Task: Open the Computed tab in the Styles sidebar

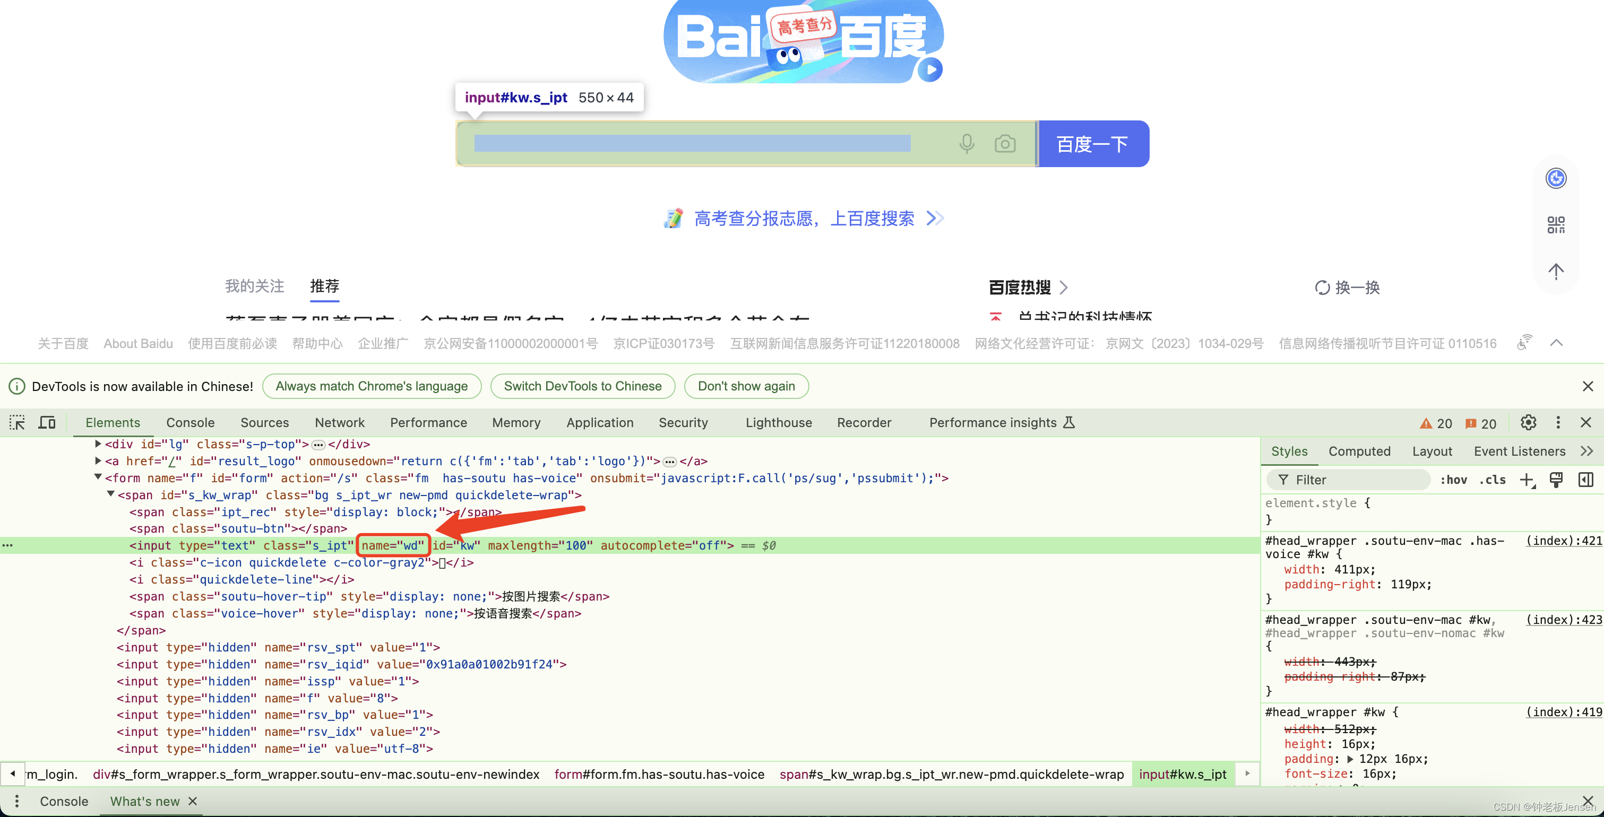Action: 1360,451
